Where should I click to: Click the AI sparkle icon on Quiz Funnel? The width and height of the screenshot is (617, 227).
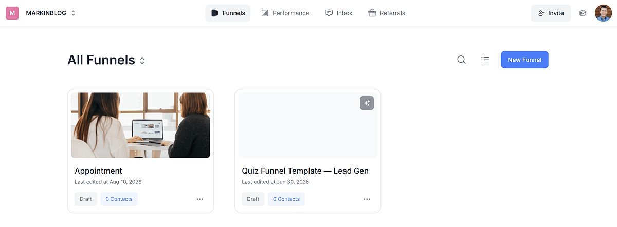coord(367,103)
